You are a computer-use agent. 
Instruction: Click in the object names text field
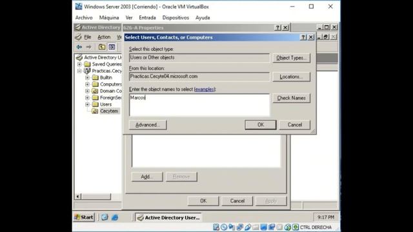click(199, 104)
